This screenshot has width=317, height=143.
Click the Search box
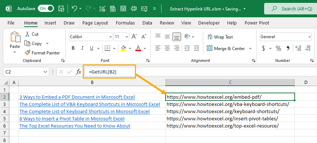click(x=291, y=9)
